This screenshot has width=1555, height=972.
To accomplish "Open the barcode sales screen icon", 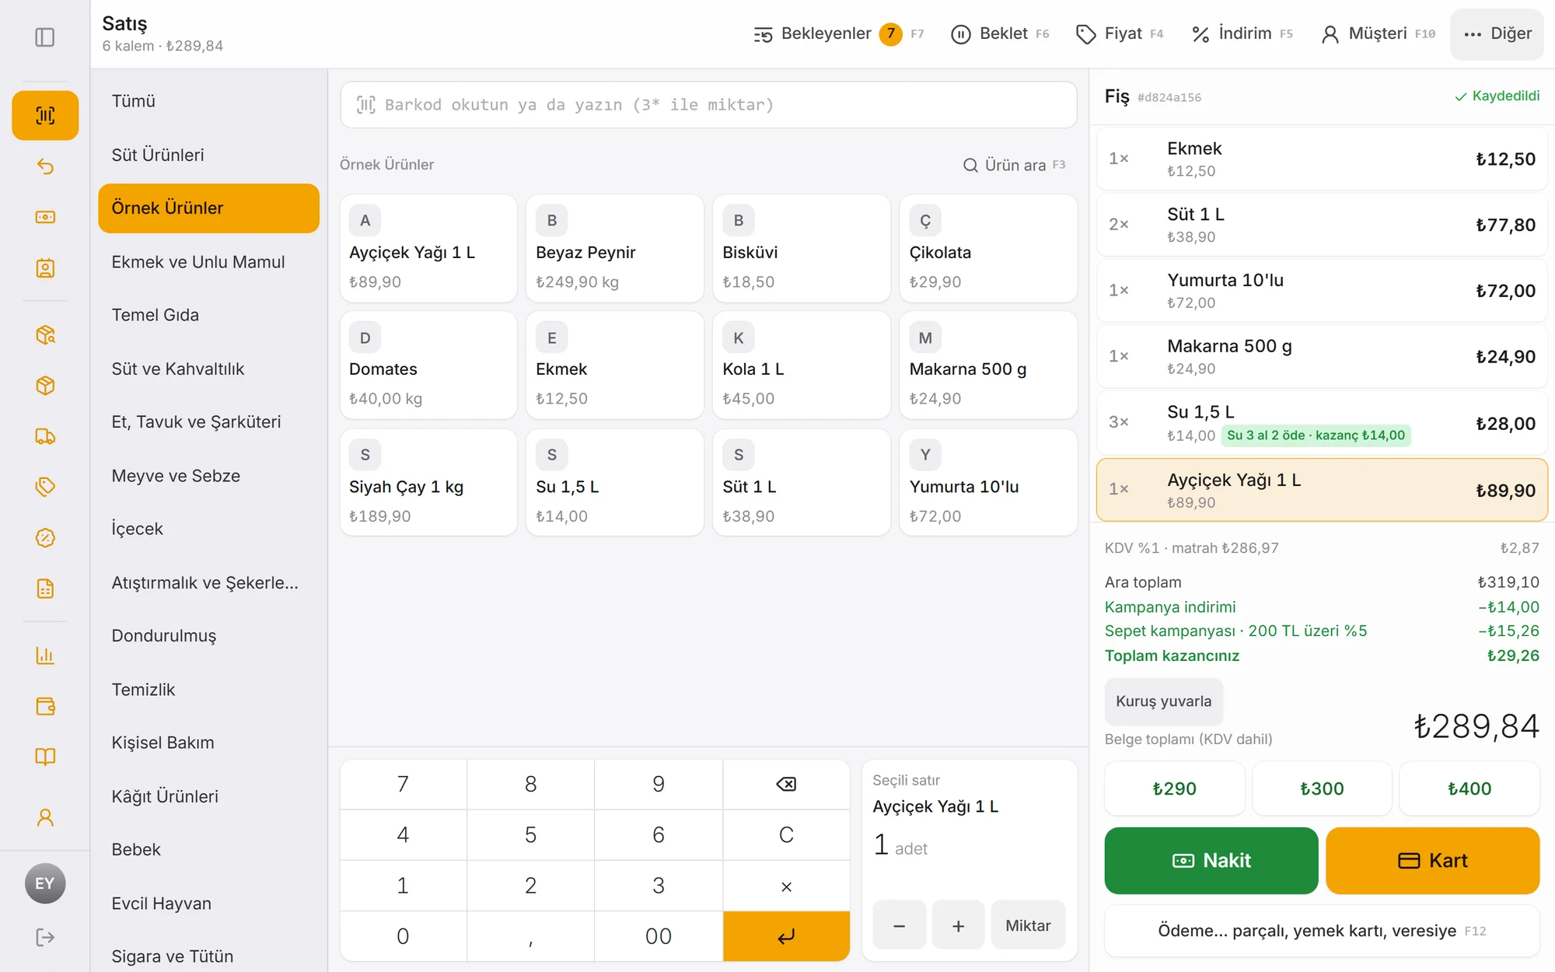I will click(45, 115).
